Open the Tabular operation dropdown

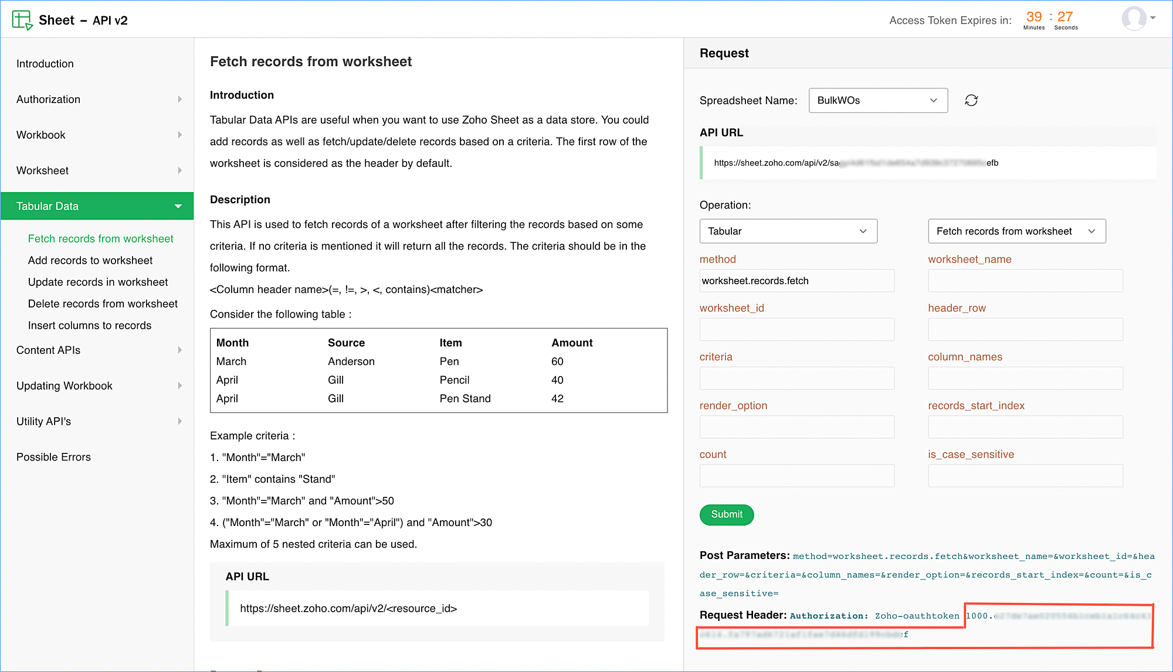[788, 231]
